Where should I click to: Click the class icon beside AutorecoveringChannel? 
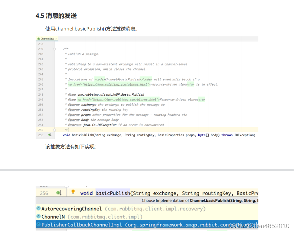(x=38, y=208)
